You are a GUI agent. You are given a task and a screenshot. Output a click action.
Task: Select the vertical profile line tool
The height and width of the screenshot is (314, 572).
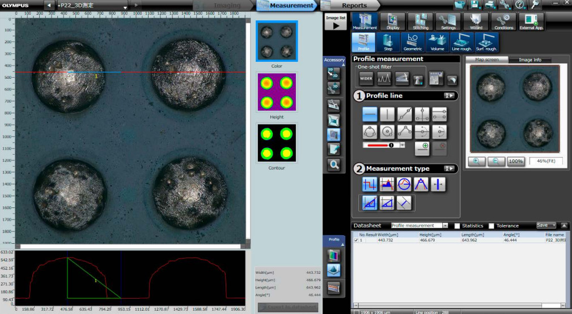tap(387, 114)
